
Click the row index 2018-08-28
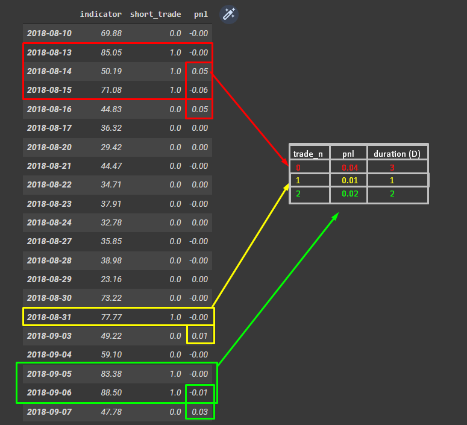[x=49, y=260]
